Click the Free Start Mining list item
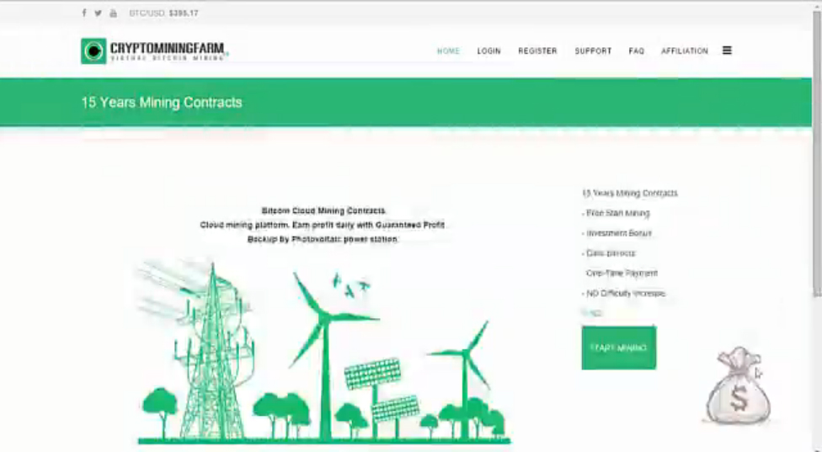The height and width of the screenshot is (452, 822). tap(616, 213)
